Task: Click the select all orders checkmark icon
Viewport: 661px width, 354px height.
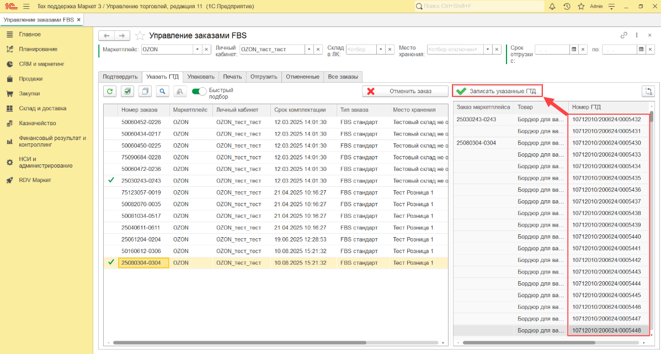Action: (x=127, y=92)
